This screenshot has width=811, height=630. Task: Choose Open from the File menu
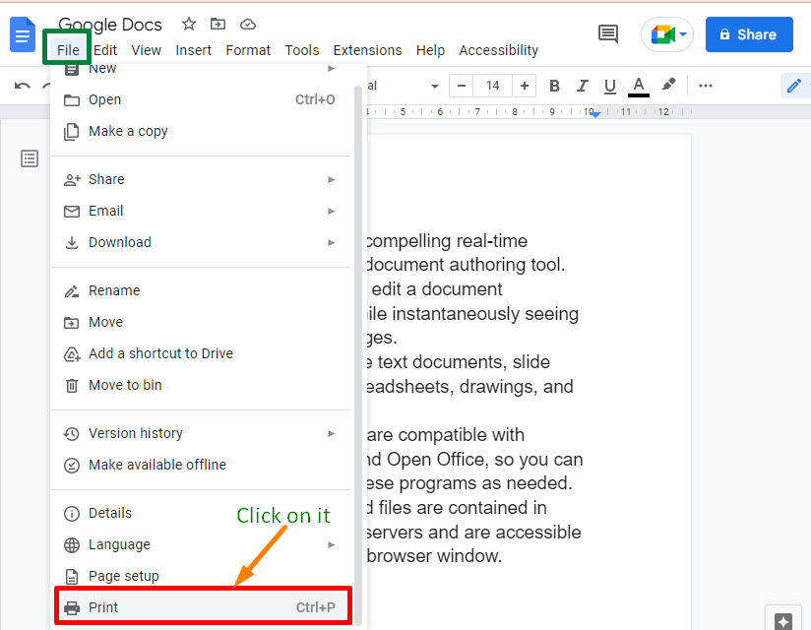202,99
